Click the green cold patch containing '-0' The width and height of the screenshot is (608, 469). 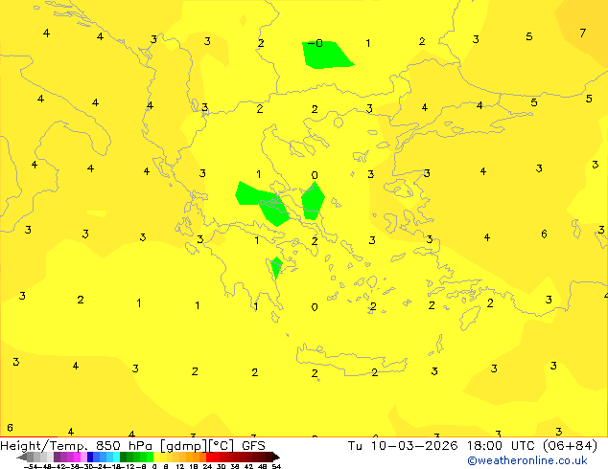coord(326,55)
